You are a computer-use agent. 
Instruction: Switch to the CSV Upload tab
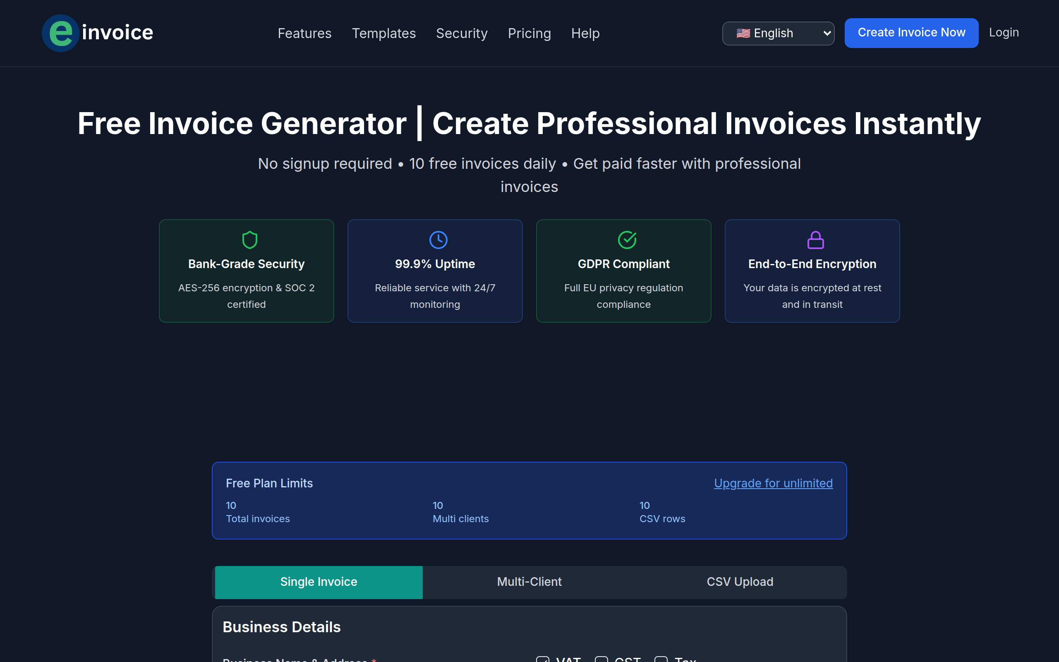740,582
